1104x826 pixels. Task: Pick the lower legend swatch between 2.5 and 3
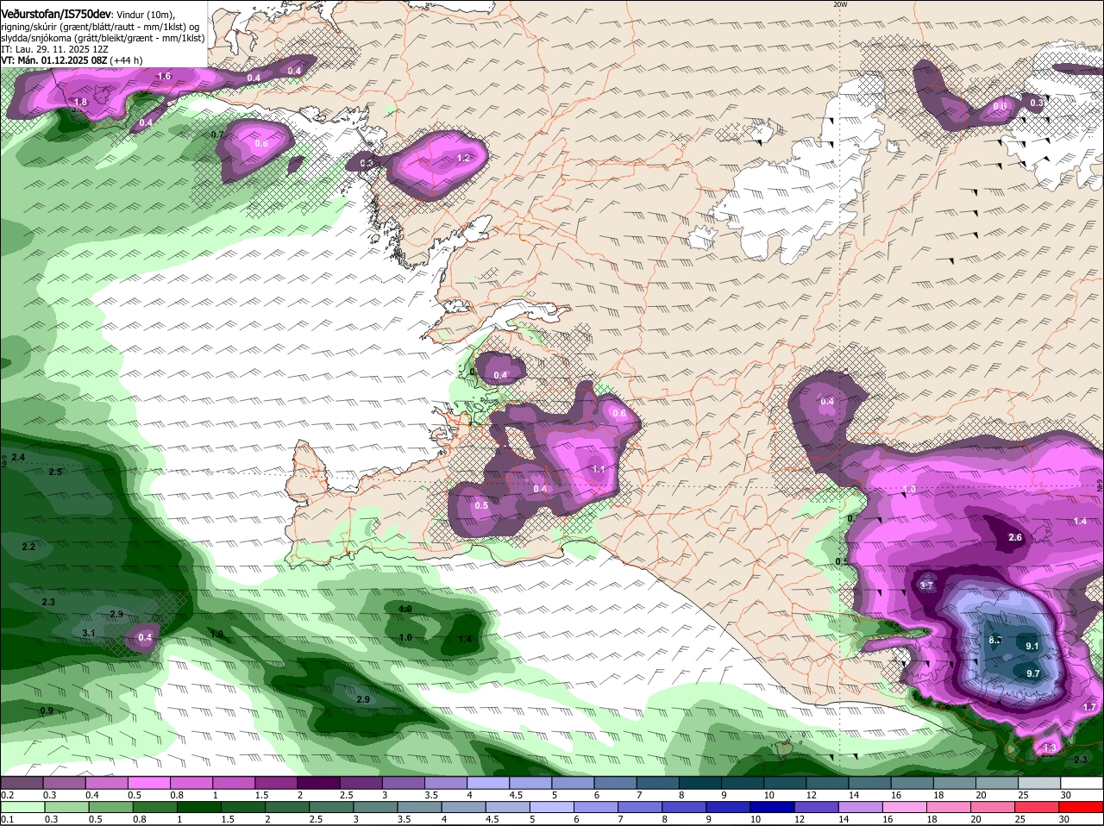[331, 807]
